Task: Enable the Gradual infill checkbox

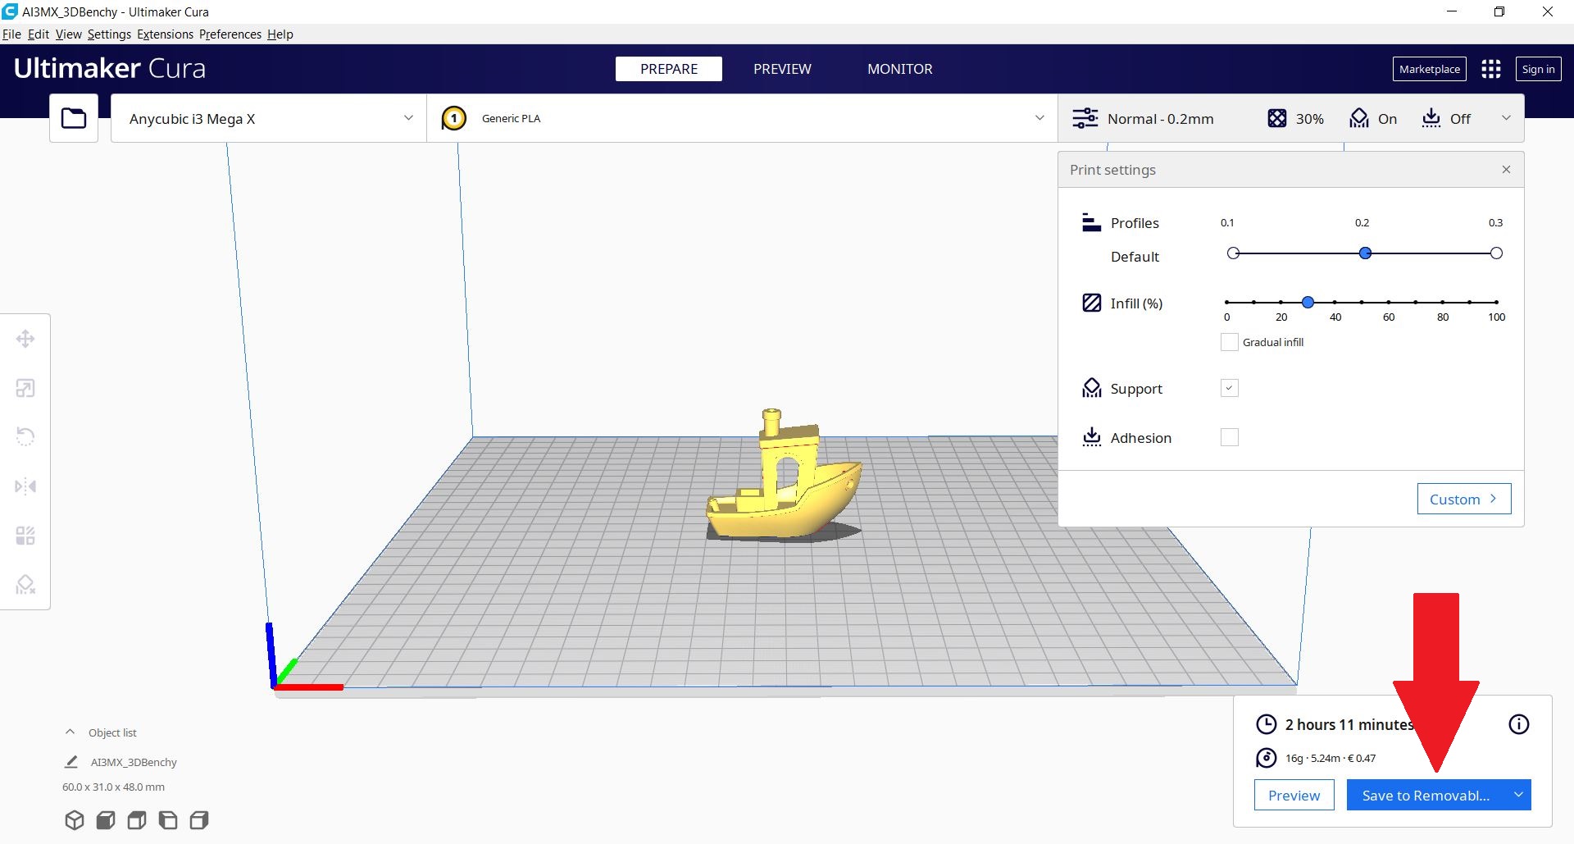Action: [x=1229, y=342]
